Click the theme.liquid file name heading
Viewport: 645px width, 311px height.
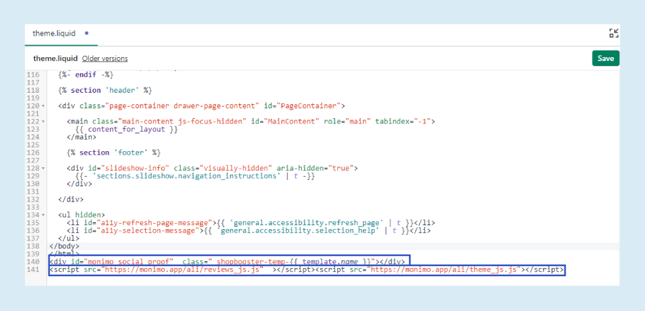[x=55, y=58]
